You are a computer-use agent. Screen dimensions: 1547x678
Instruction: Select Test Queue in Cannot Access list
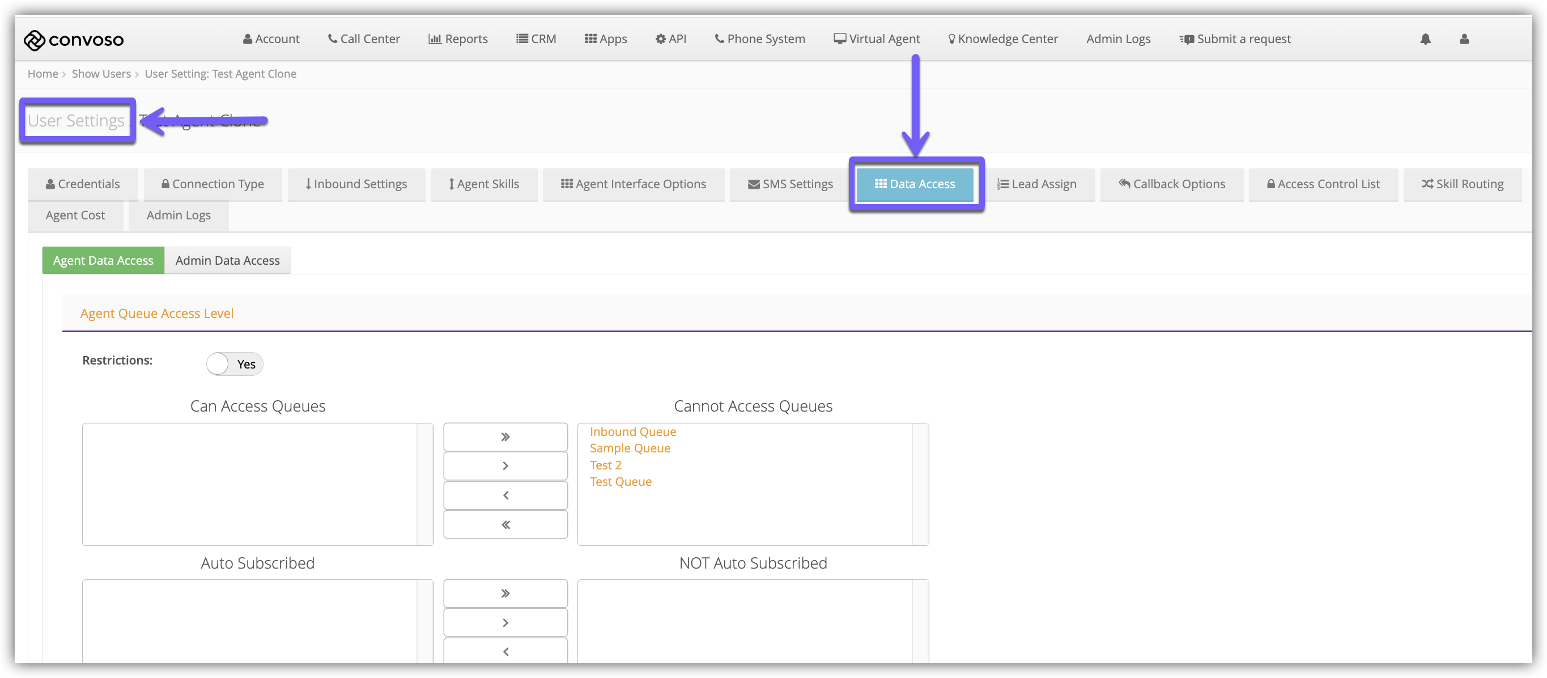coord(620,482)
